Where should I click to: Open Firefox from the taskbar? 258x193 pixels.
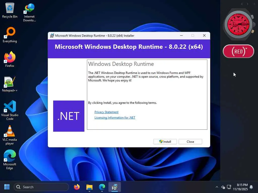(77, 187)
